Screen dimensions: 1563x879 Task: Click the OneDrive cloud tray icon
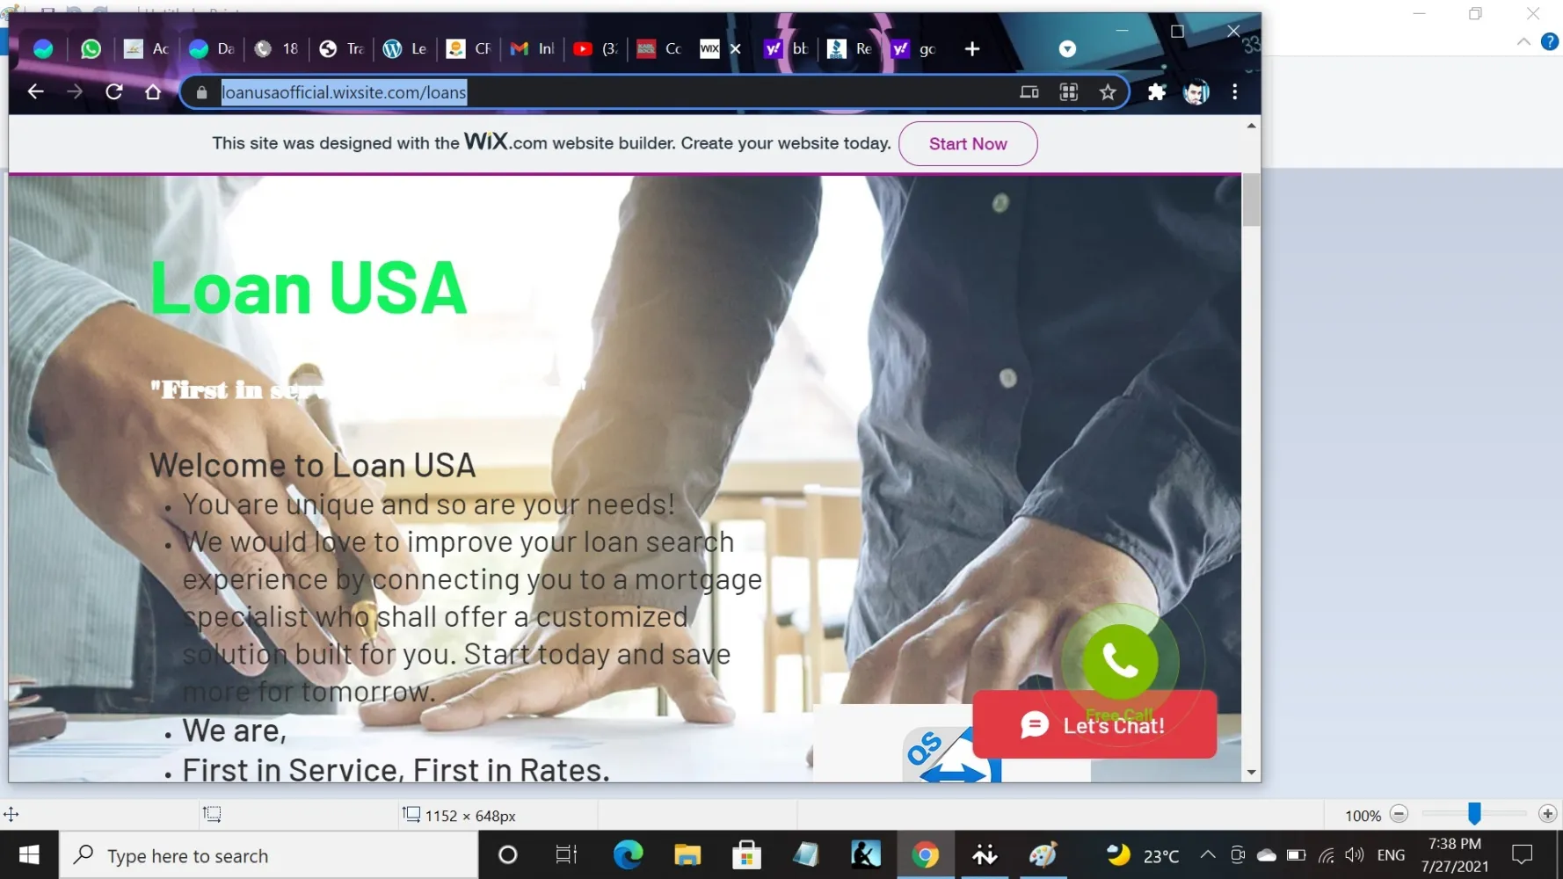[1267, 855]
